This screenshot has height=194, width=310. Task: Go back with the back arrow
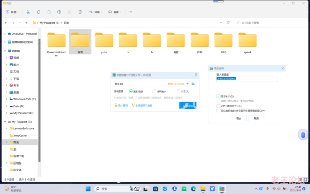click(6, 23)
